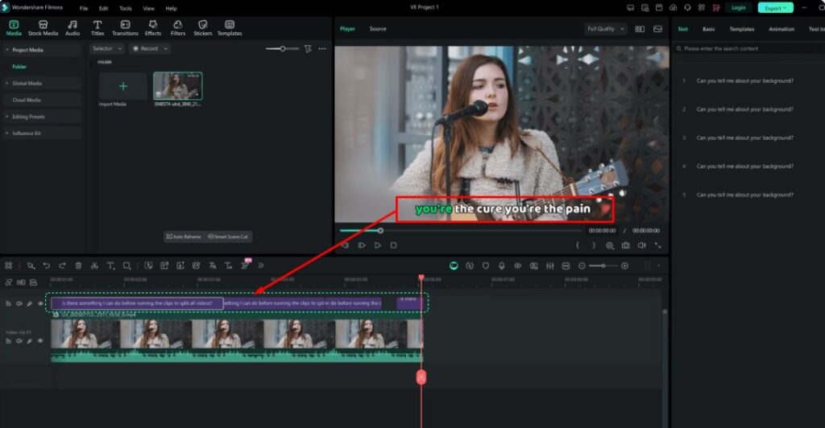Open the shopping cart icon in title bar
The width and height of the screenshot is (825, 428).
715,8
